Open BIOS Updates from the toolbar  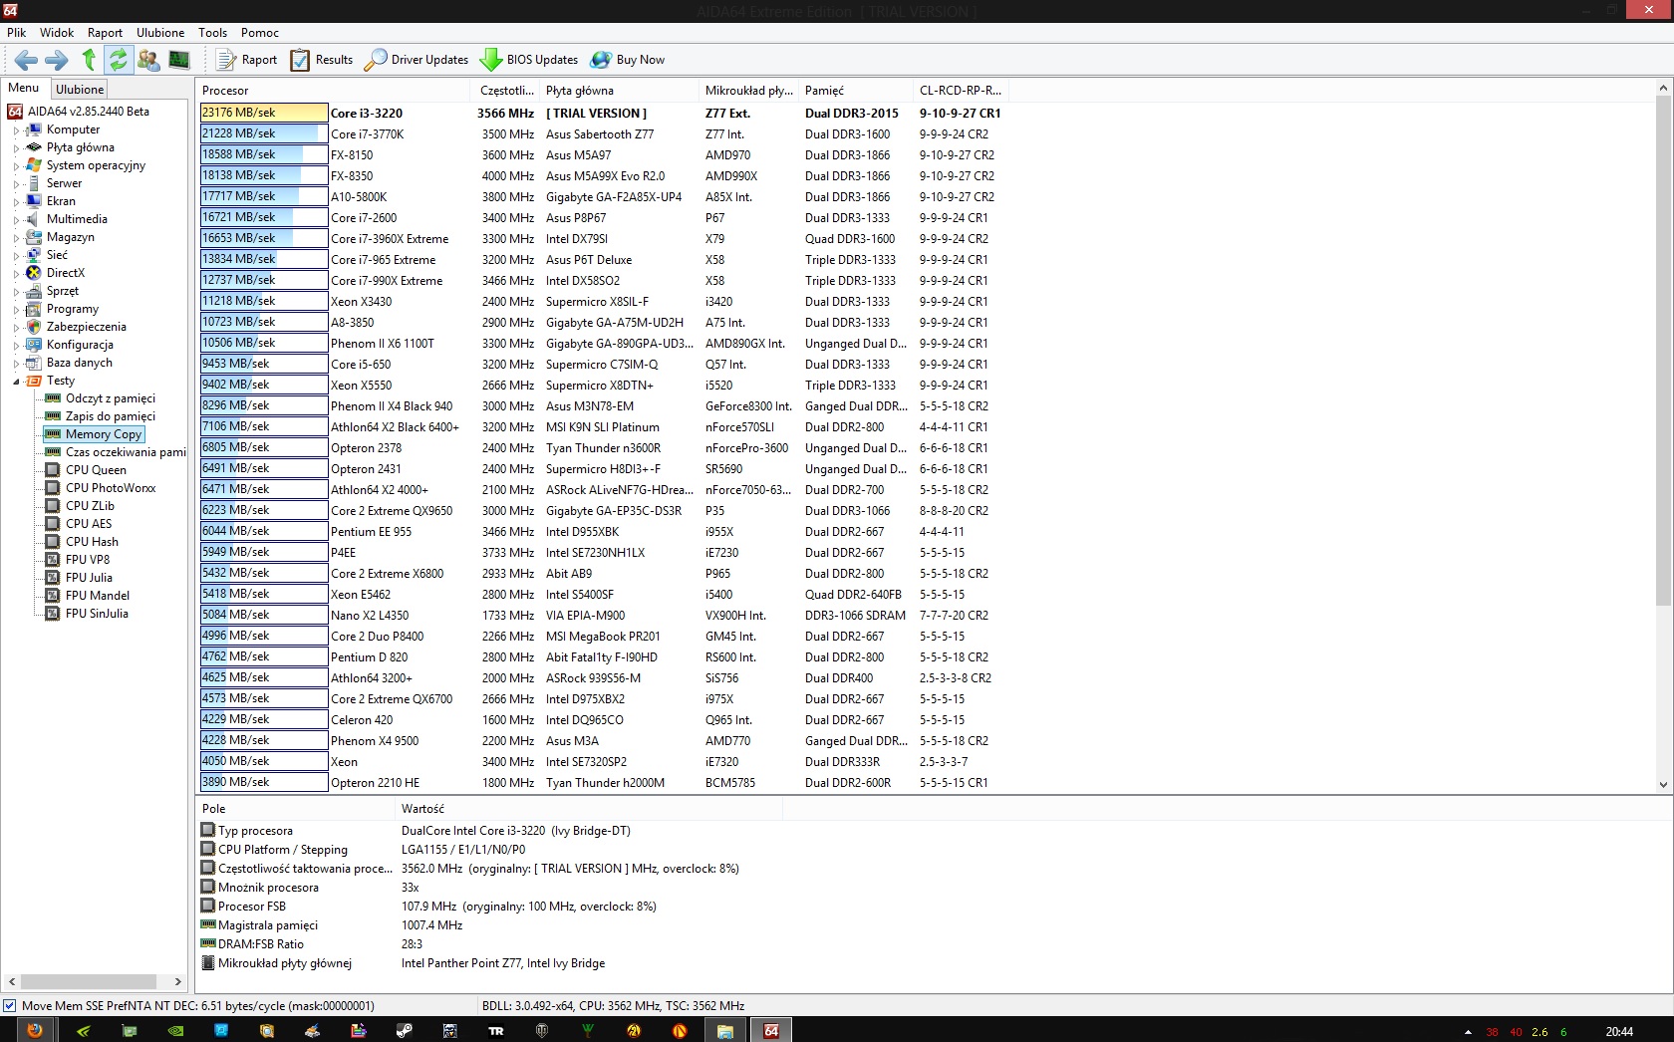529,60
